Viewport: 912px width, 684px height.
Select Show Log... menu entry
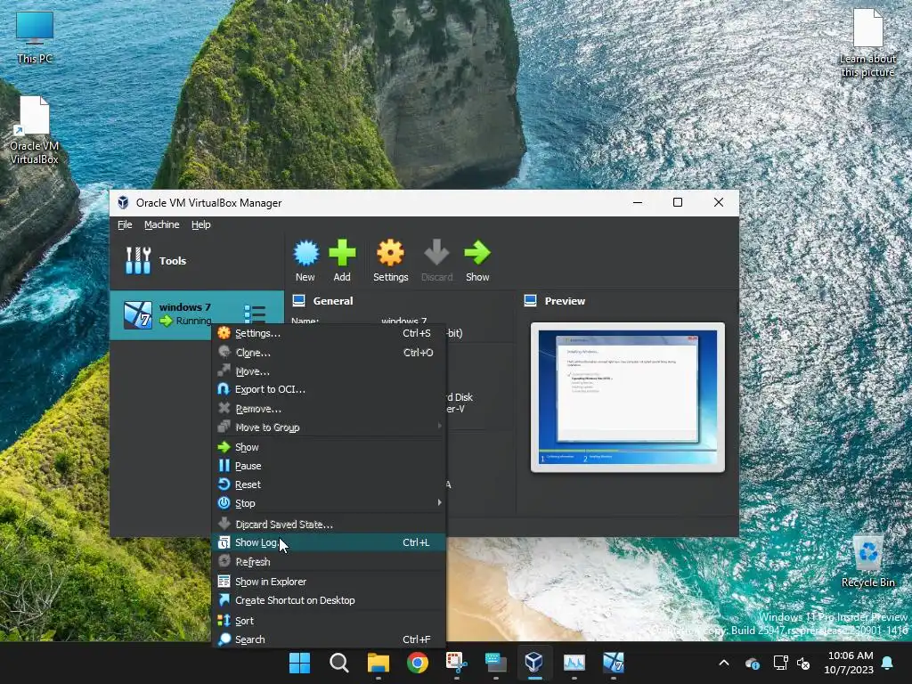(x=330, y=542)
